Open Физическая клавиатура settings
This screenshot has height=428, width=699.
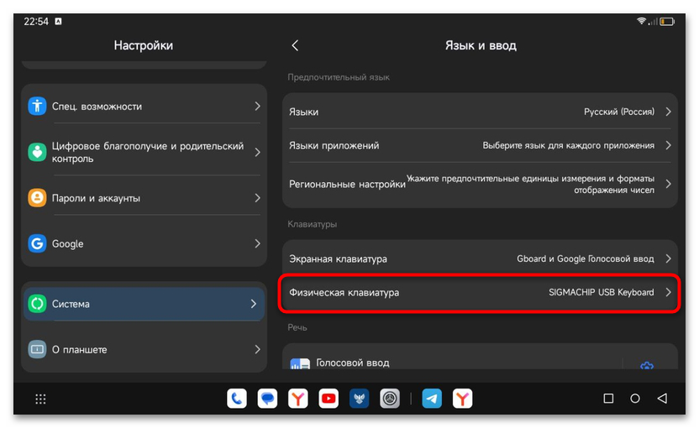click(x=480, y=292)
